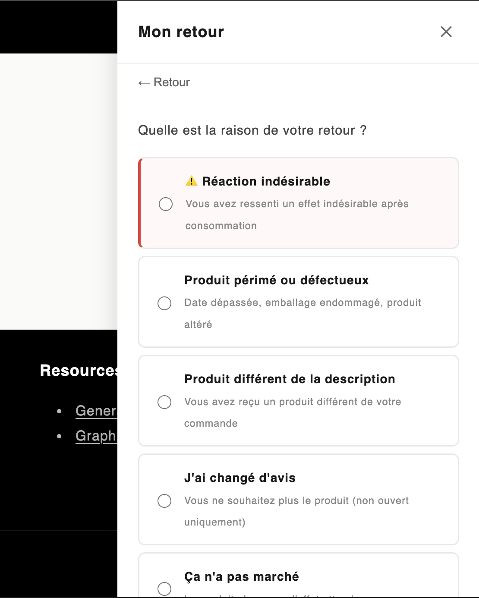Select the Réaction indésirable radio button
The height and width of the screenshot is (598, 479).
165,204
